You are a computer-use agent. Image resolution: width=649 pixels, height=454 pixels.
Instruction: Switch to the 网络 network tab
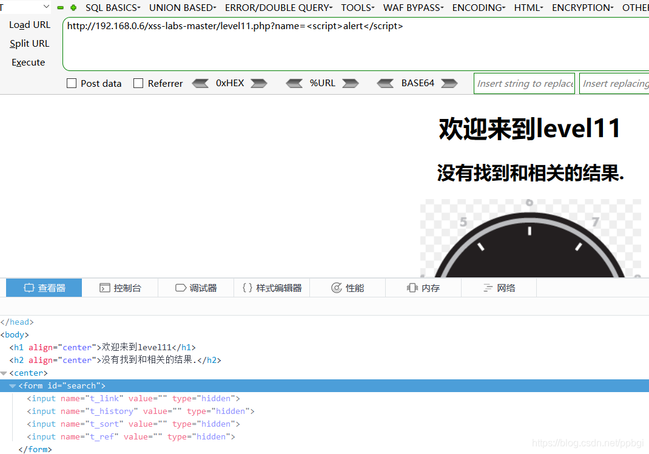499,288
